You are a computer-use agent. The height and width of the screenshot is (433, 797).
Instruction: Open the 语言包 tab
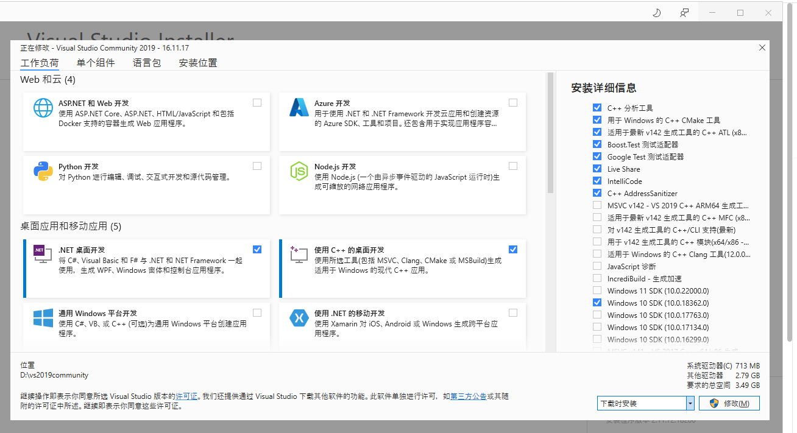coord(147,63)
